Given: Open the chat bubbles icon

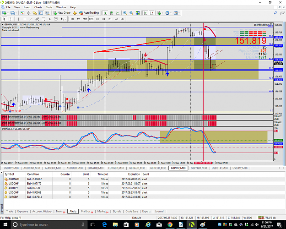Looking at the screenshot, I should pyautogui.click(x=282, y=13).
